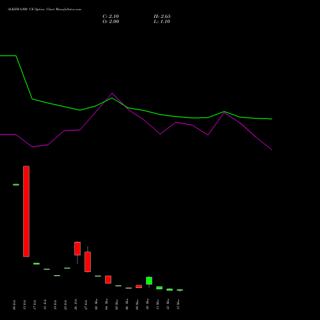Click the green candle above 10 Mar
Viewport: 320px width, 320px height.
[x=149, y=281]
